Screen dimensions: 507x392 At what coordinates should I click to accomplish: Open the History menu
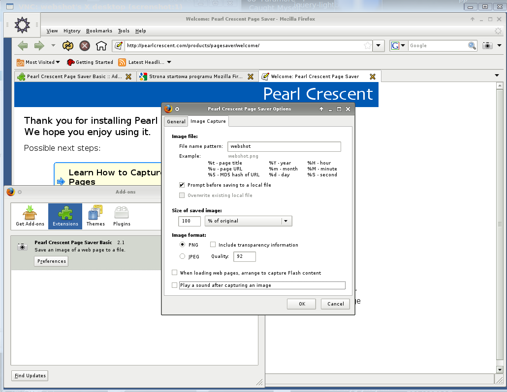pyautogui.click(x=72, y=30)
